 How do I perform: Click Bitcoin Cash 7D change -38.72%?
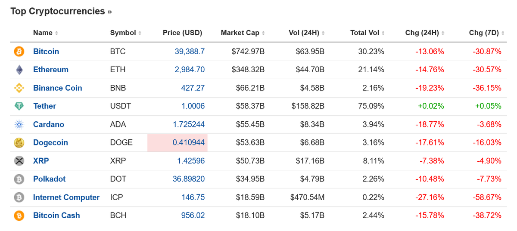point(487,216)
